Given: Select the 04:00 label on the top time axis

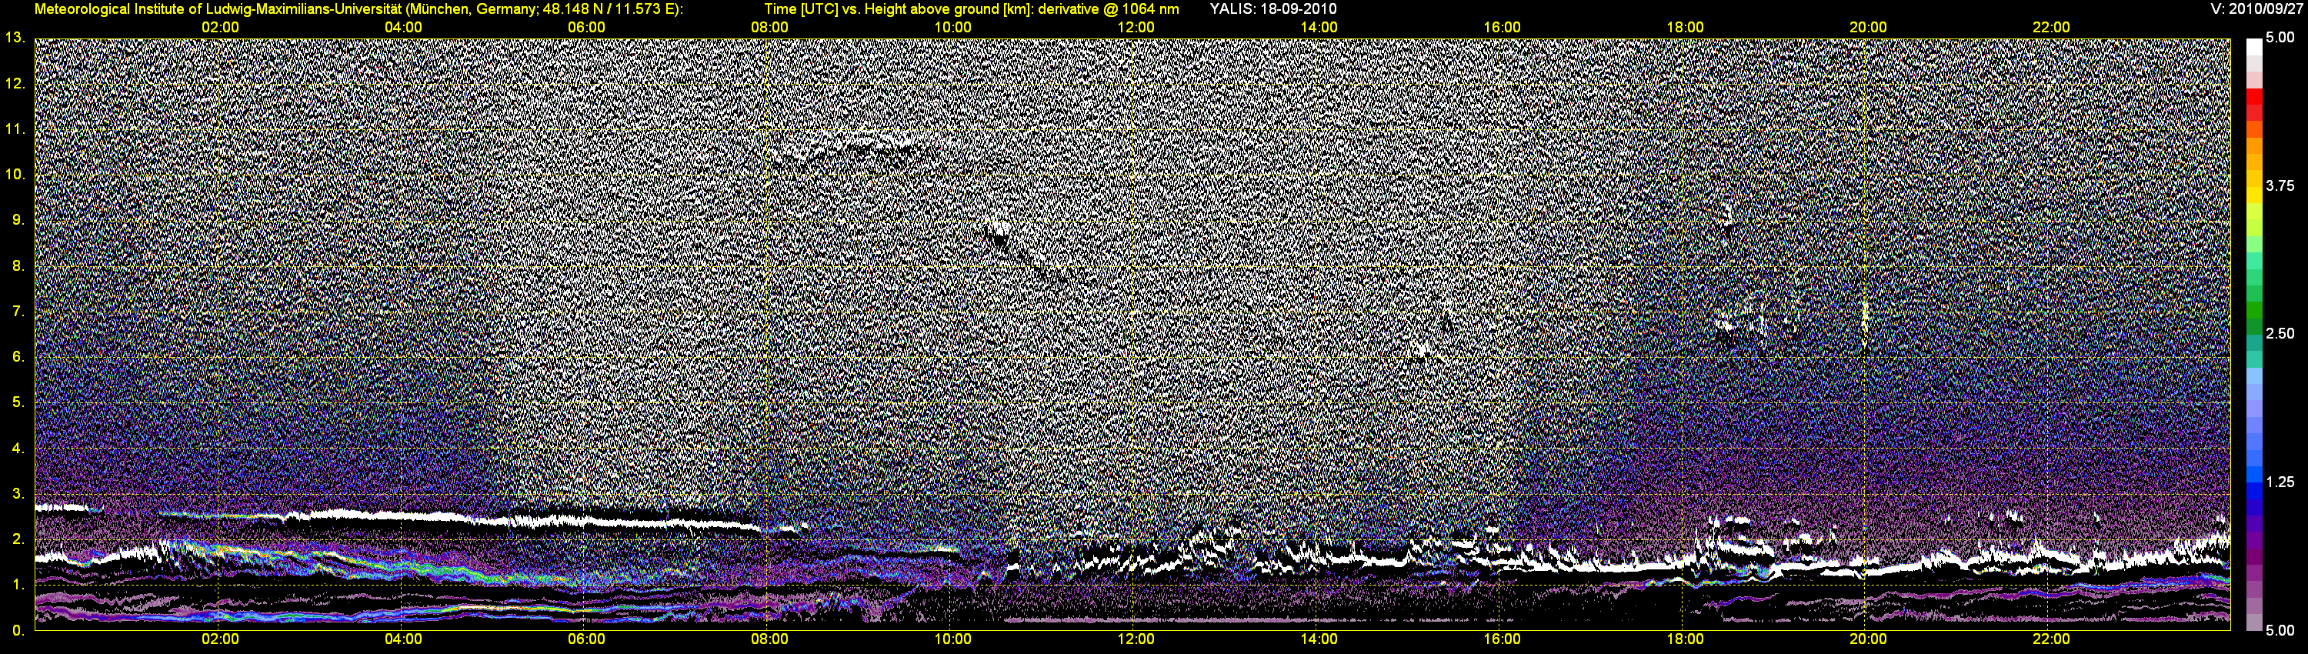Looking at the screenshot, I should point(403,28).
